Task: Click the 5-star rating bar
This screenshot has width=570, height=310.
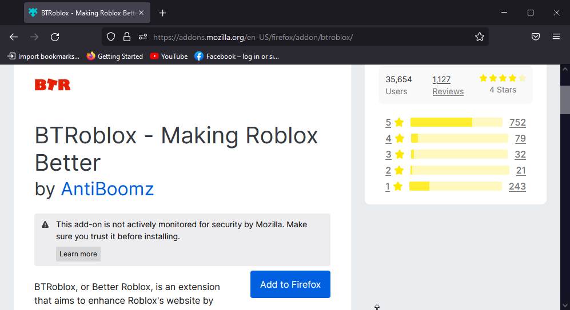Action: pos(456,122)
